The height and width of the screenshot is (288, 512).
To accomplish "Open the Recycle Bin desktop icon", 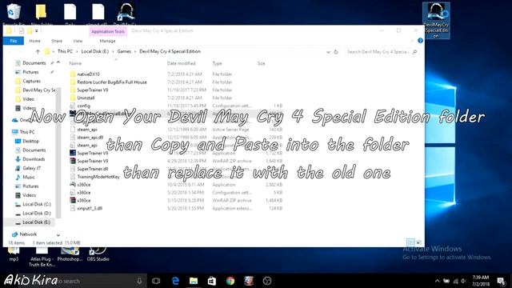I will (14, 13).
